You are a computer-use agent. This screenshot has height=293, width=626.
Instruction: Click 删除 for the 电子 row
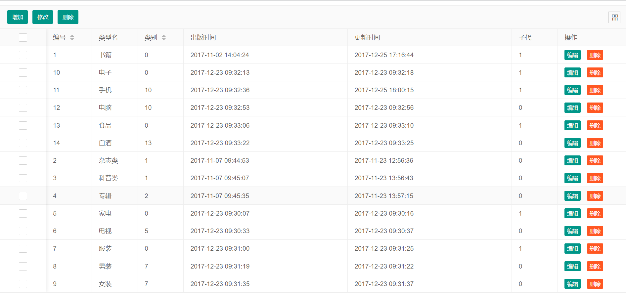click(595, 72)
